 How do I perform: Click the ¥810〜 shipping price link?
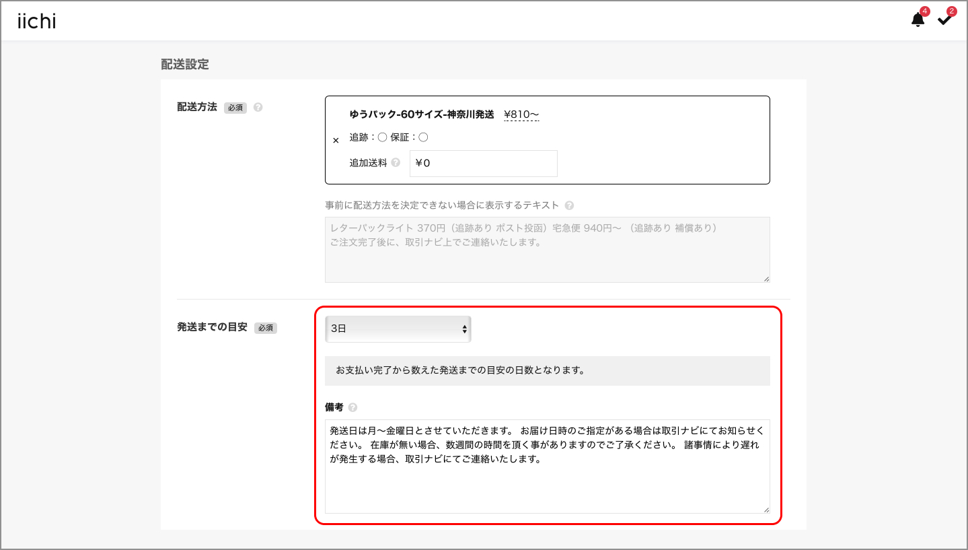point(521,114)
